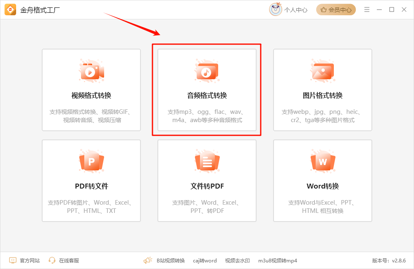Image resolution: width=414 pixels, height=269 pixels.
Task: Open the 会员中心 membership button
Action: tap(336, 10)
